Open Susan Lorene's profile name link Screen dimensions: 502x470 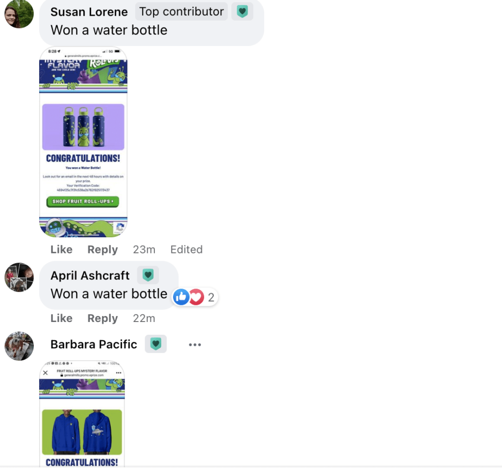coord(89,12)
